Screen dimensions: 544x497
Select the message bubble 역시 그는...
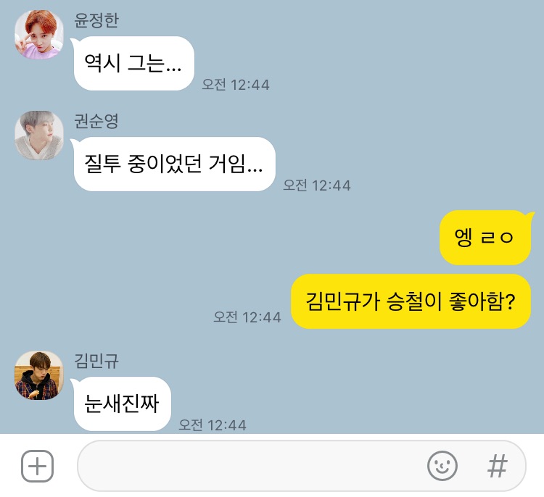tap(133, 64)
